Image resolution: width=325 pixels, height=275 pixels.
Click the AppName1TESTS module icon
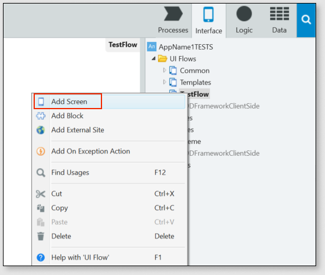coord(152,47)
